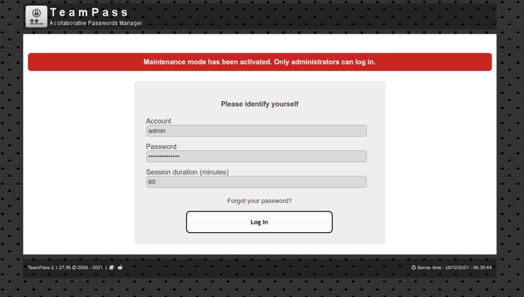This screenshot has height=297, width=524.
Task: Open the Forgot your password link
Action: tap(259, 201)
